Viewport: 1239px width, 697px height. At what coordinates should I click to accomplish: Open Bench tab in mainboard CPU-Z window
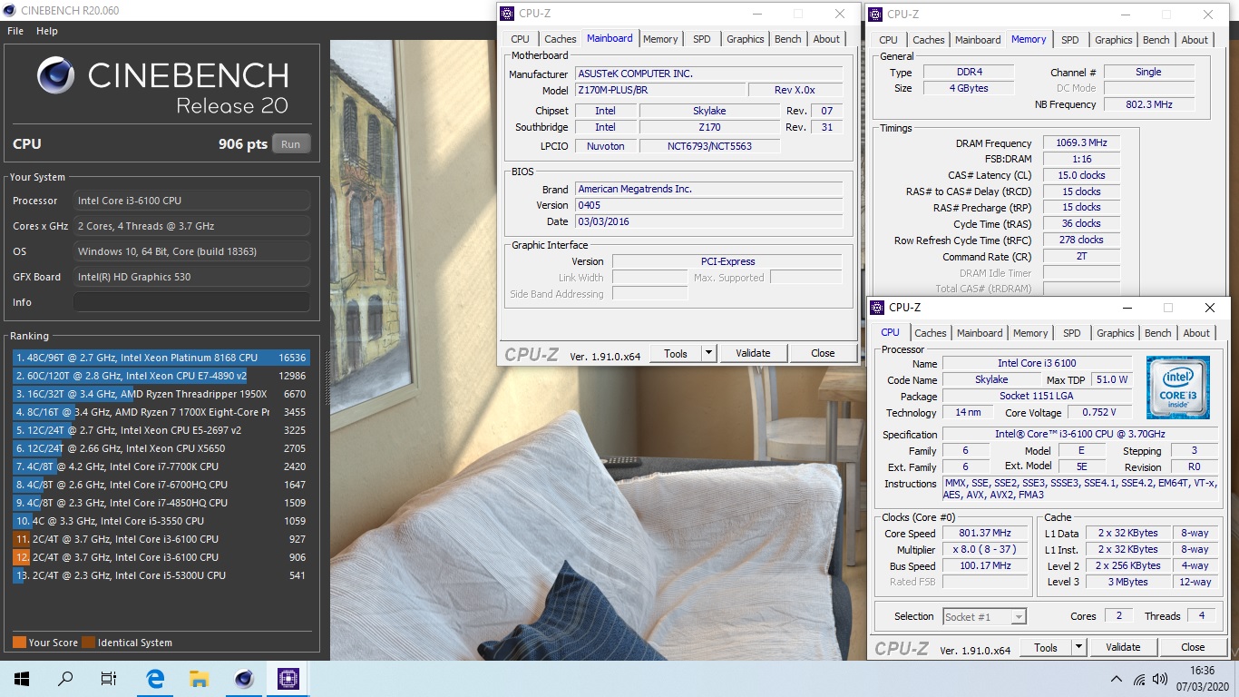pyautogui.click(x=787, y=39)
